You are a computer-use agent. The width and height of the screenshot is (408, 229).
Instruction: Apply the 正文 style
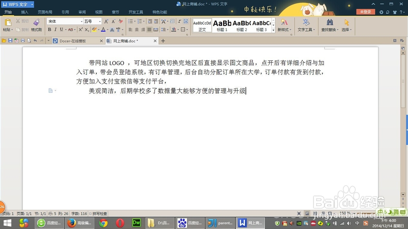pos(202,26)
